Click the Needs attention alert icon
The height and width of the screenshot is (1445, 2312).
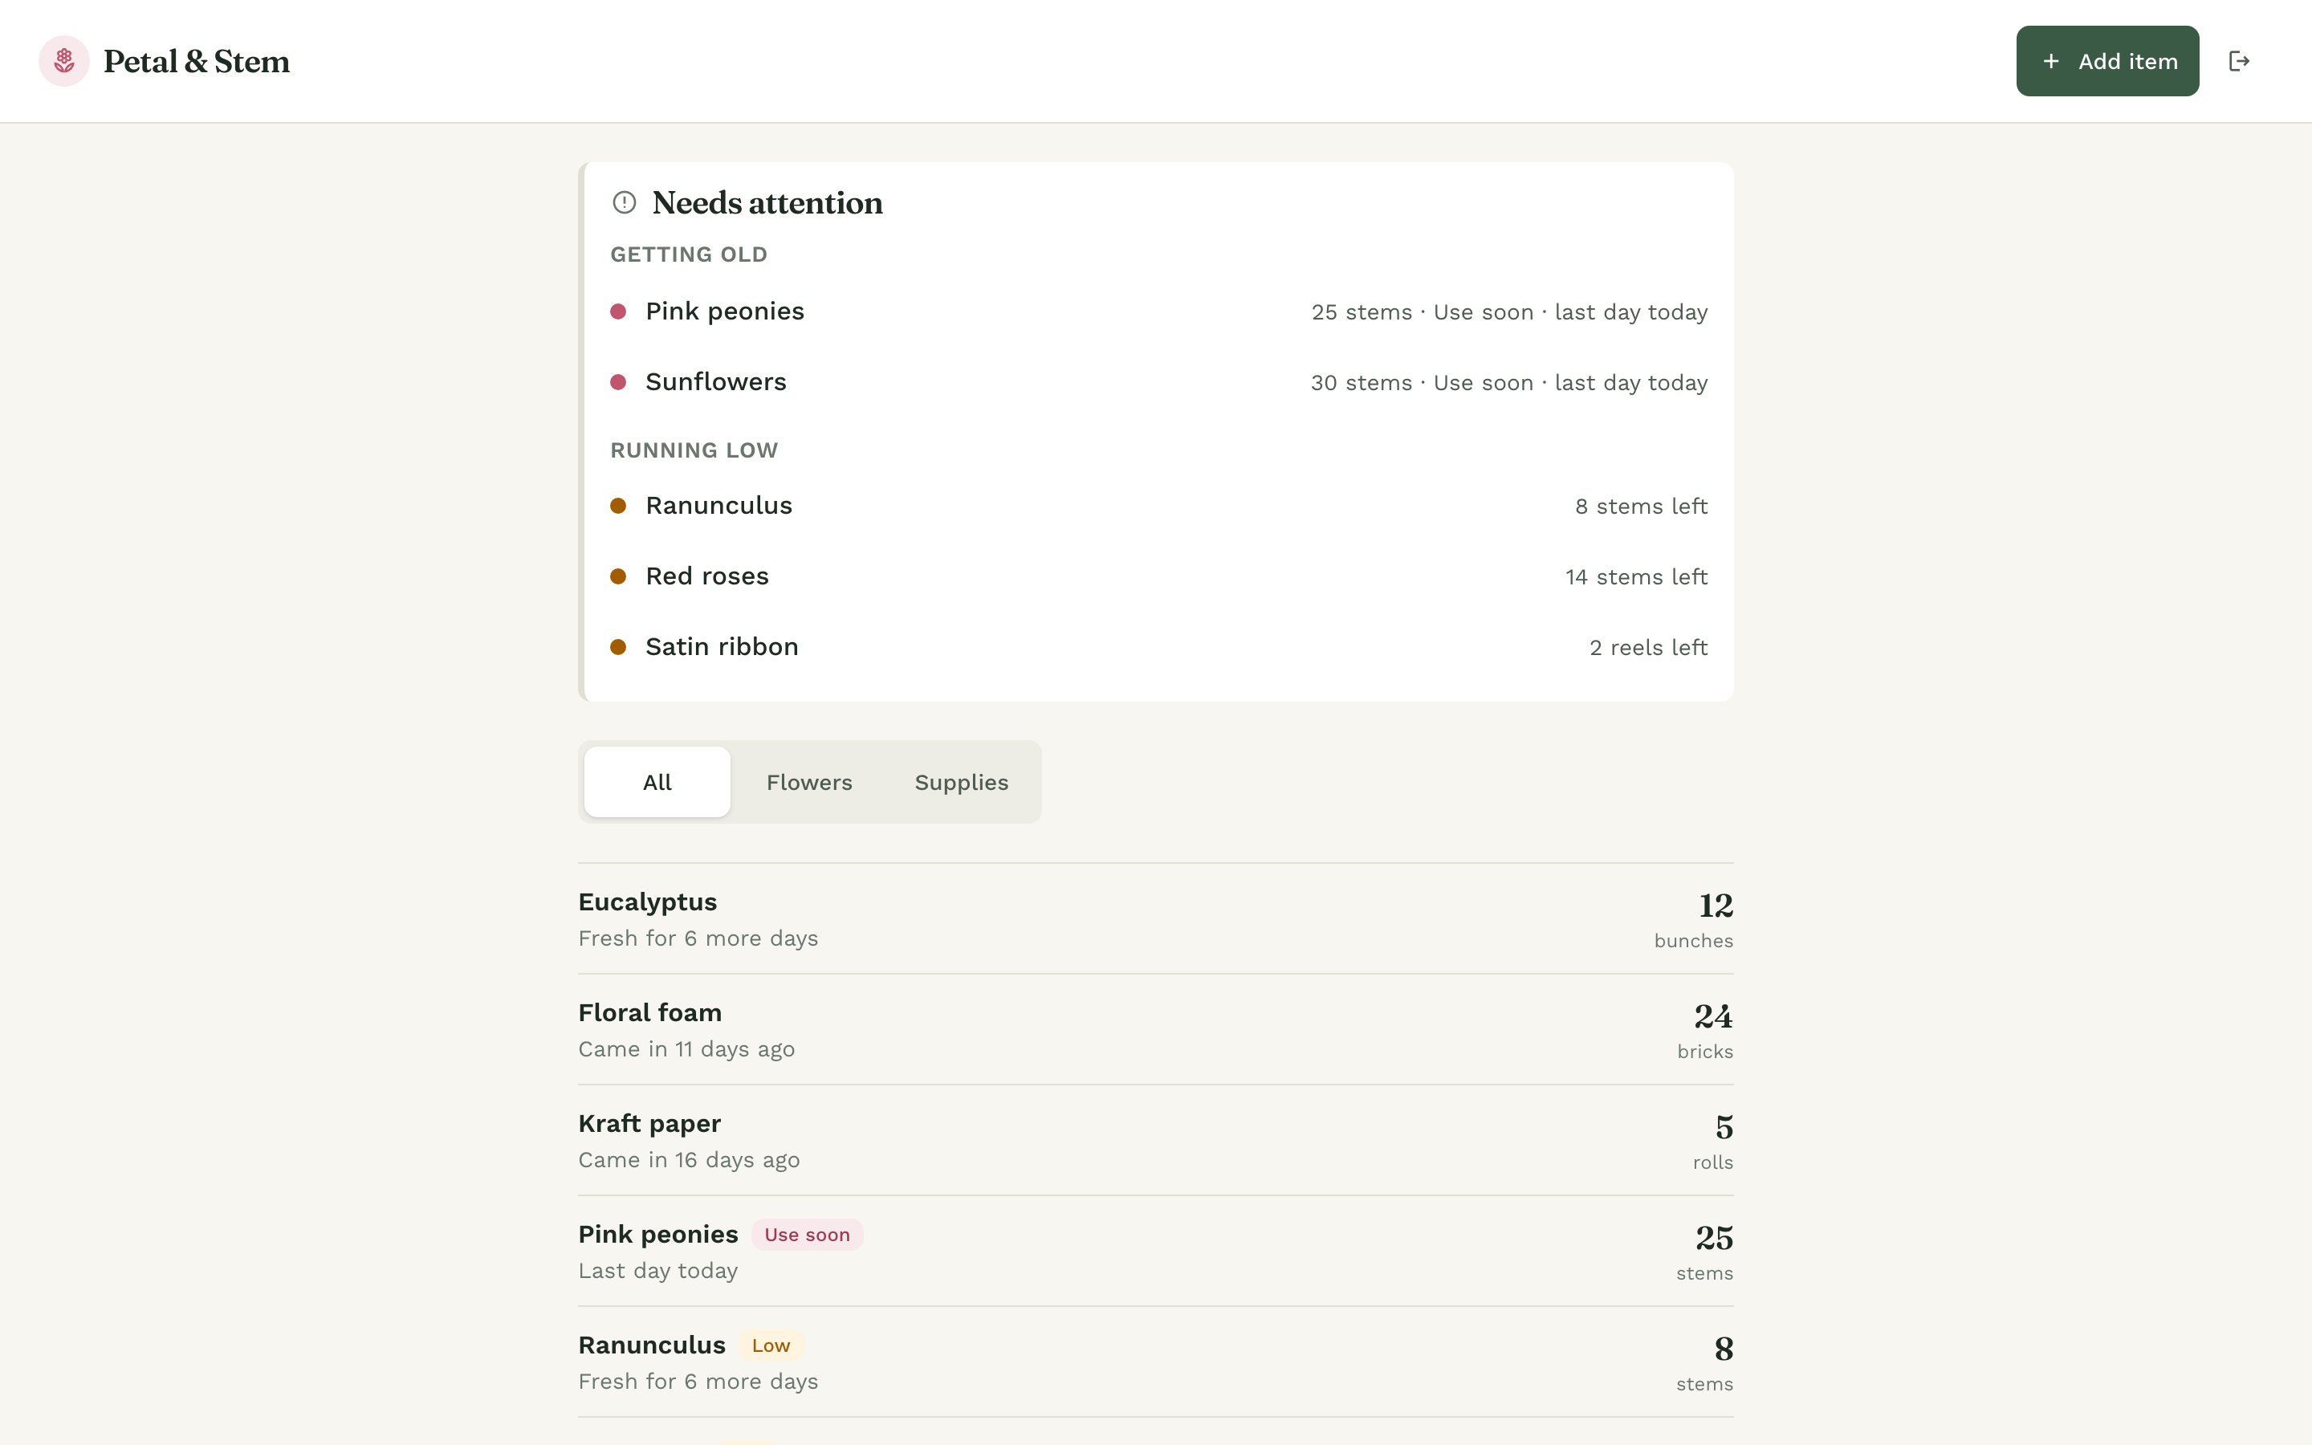[x=624, y=202]
